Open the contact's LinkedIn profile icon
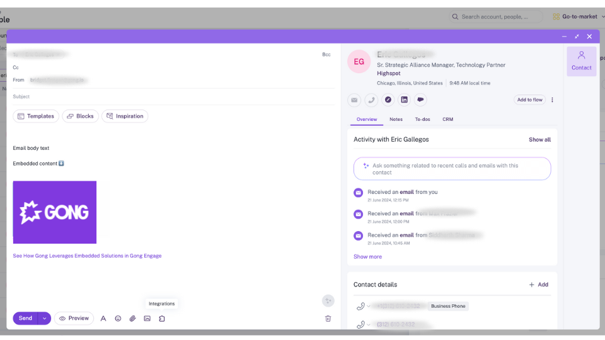Viewport: 605px width, 340px height. 404,99
